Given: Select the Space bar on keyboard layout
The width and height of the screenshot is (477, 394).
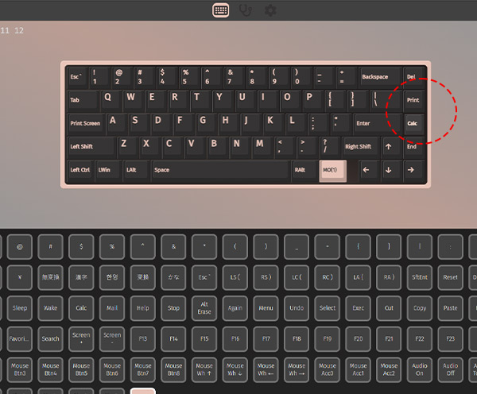Looking at the screenshot, I should coord(220,170).
